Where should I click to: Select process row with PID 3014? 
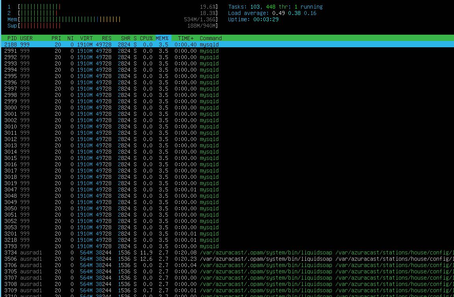point(227,152)
